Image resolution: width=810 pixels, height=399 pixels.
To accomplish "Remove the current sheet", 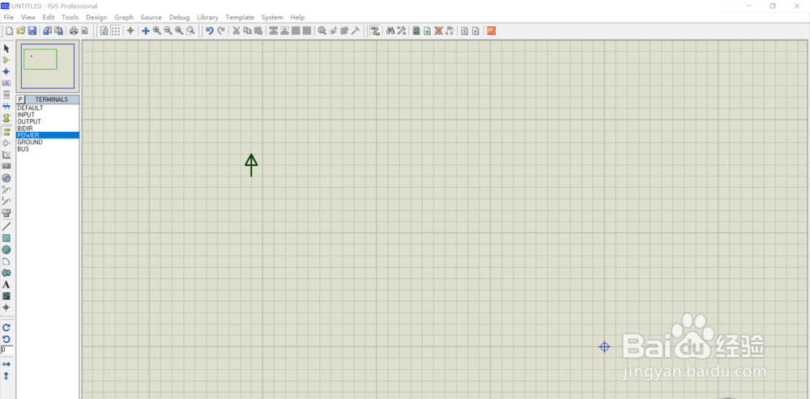I will [438, 31].
